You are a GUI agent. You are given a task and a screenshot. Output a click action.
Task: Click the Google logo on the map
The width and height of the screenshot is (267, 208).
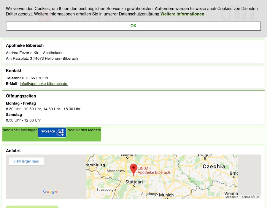click(x=50, y=192)
